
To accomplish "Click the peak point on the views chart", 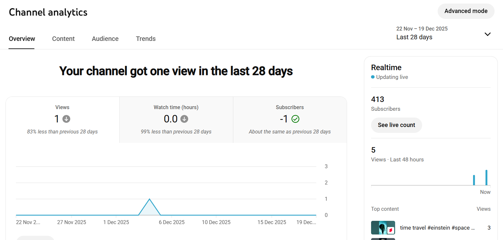I will pos(149,199).
